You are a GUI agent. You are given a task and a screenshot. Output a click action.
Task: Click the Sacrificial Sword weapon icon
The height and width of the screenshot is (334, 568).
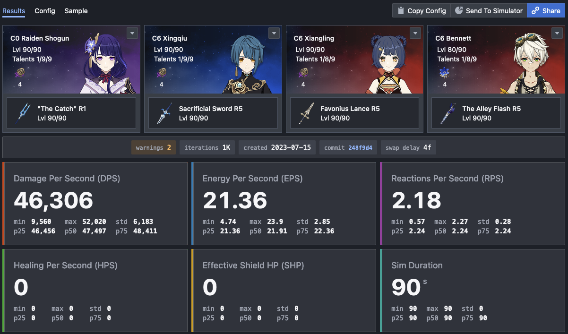click(164, 113)
